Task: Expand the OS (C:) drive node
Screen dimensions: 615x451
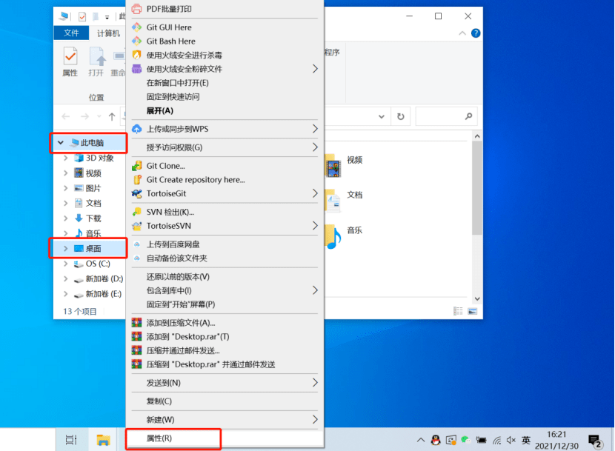Action: (65, 264)
